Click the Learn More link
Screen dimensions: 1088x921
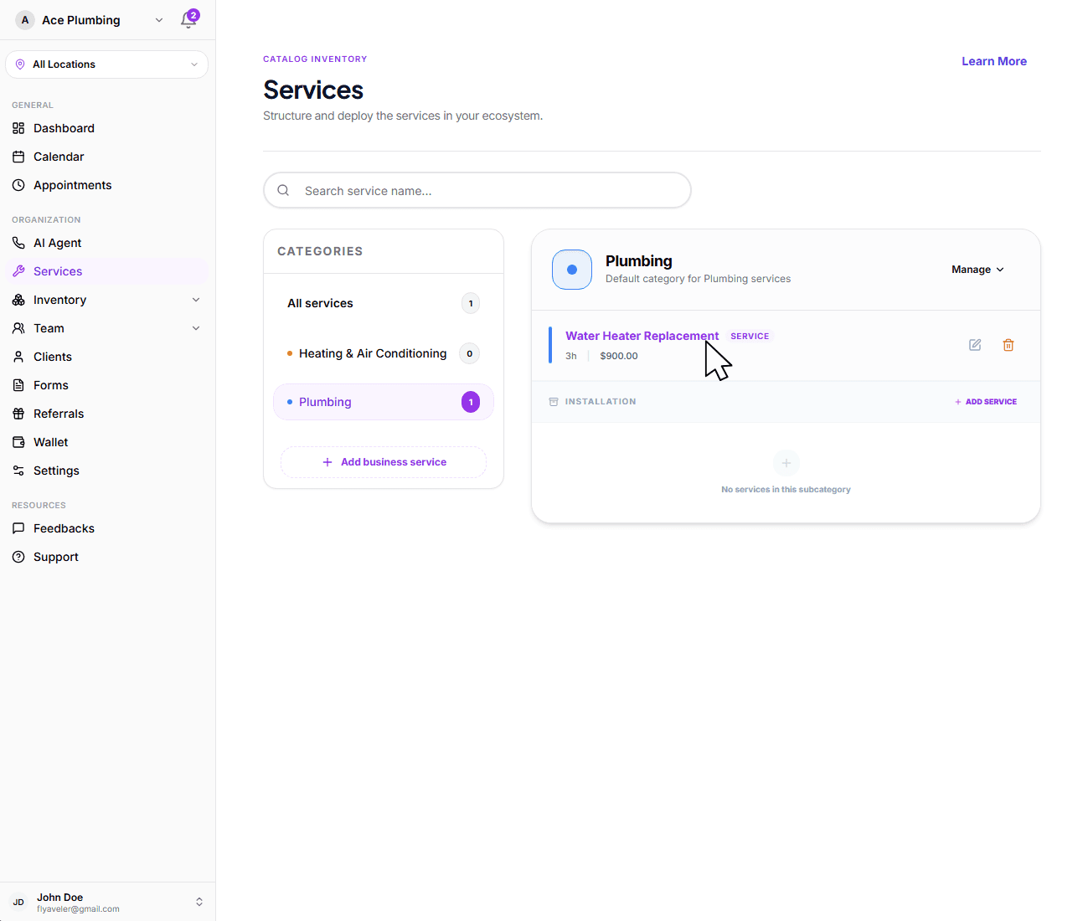994,60
